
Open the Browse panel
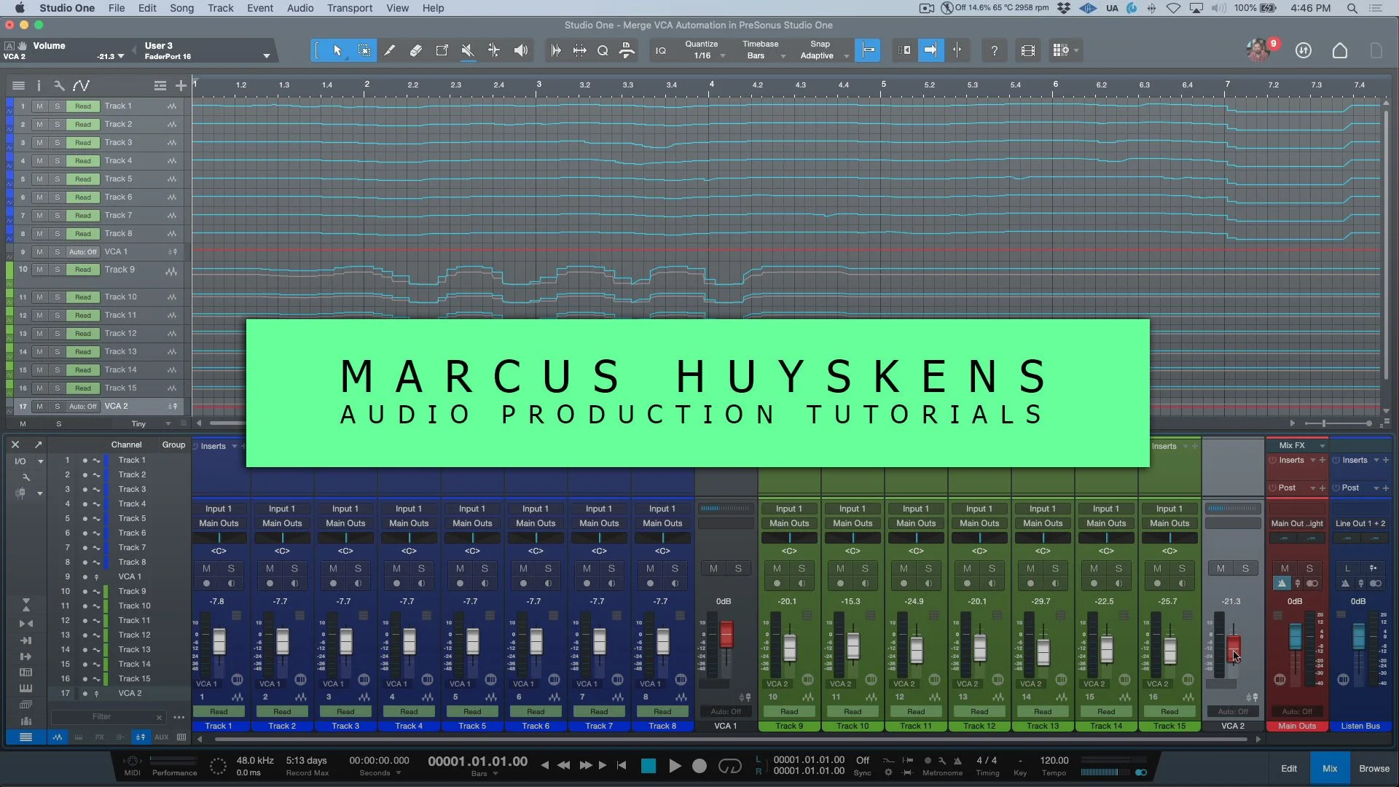pyautogui.click(x=1373, y=768)
